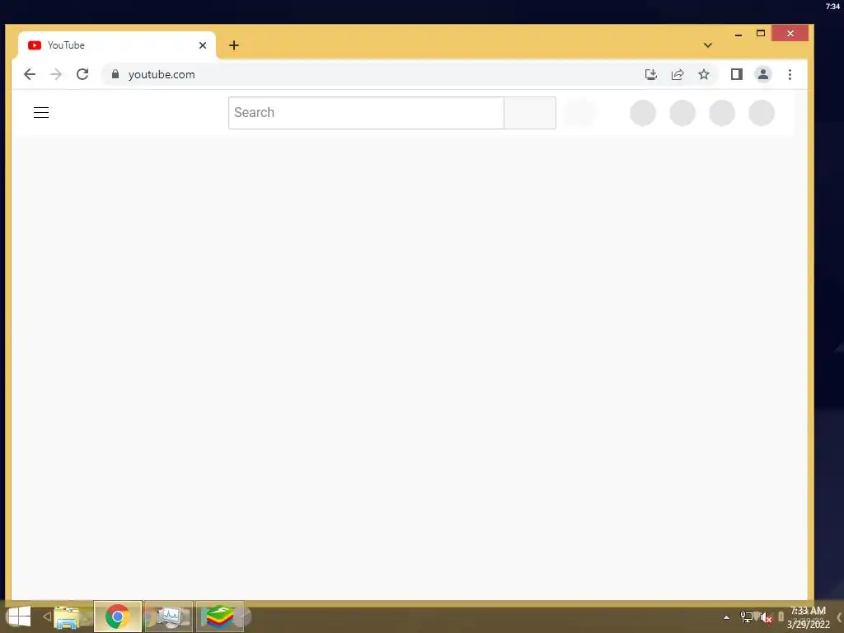Go back to the previous page

(x=30, y=74)
